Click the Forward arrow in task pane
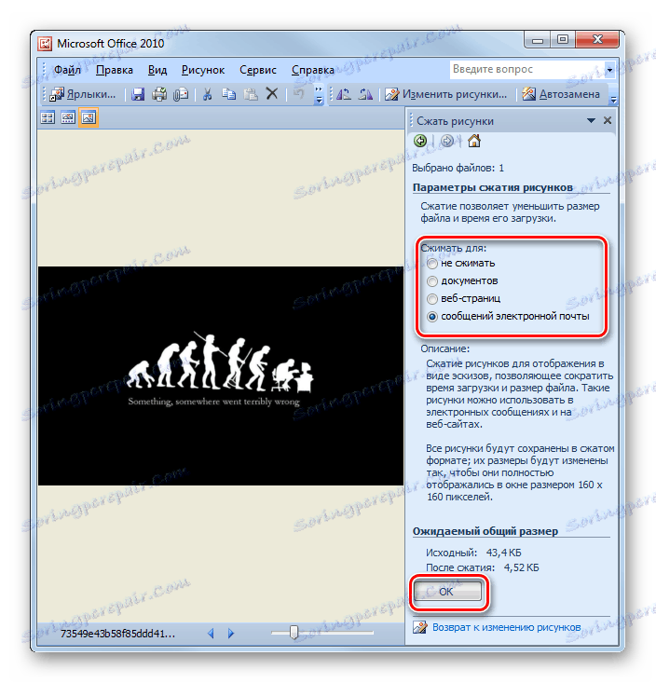The image size is (656, 683). tap(447, 141)
